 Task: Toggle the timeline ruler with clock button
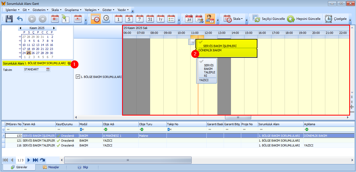96,19
